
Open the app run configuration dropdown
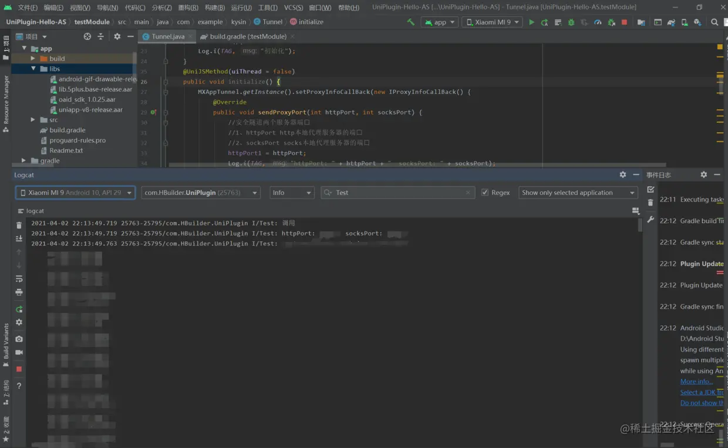(439, 22)
